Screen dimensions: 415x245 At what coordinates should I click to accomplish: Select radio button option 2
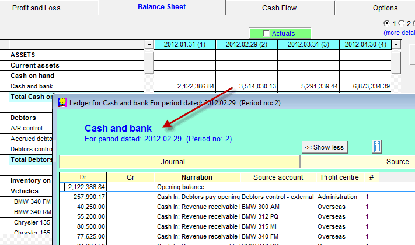(401, 23)
